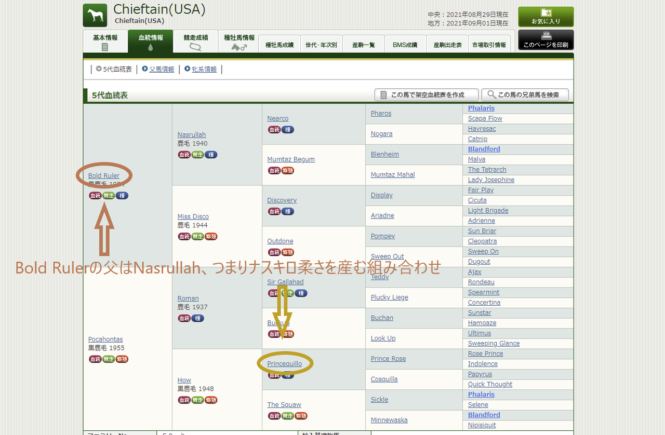Open Bold Ruler's 競走 badge
This screenshot has height=435, width=665.
pyautogui.click(x=109, y=196)
